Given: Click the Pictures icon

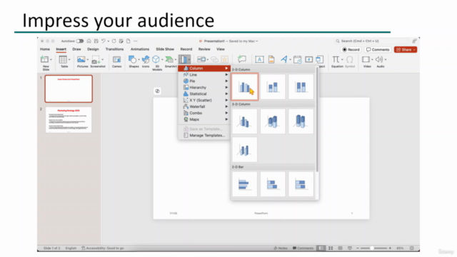Looking at the screenshot, I should (x=81, y=59).
